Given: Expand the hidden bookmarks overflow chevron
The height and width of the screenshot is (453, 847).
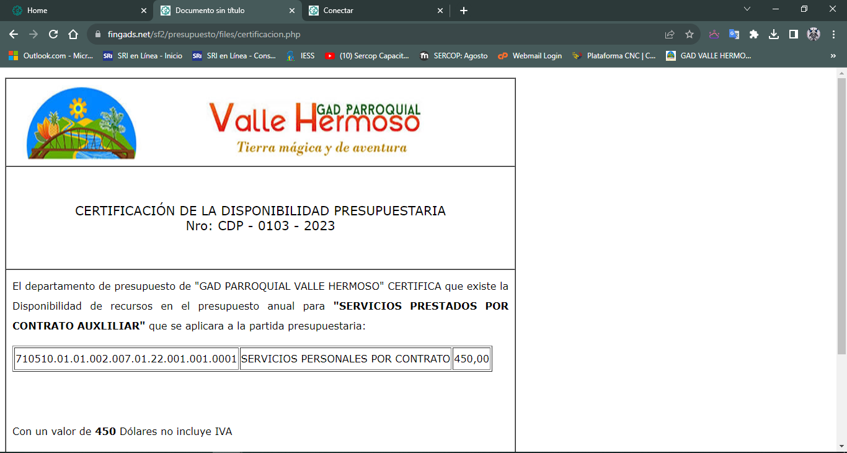Looking at the screenshot, I should tap(833, 56).
